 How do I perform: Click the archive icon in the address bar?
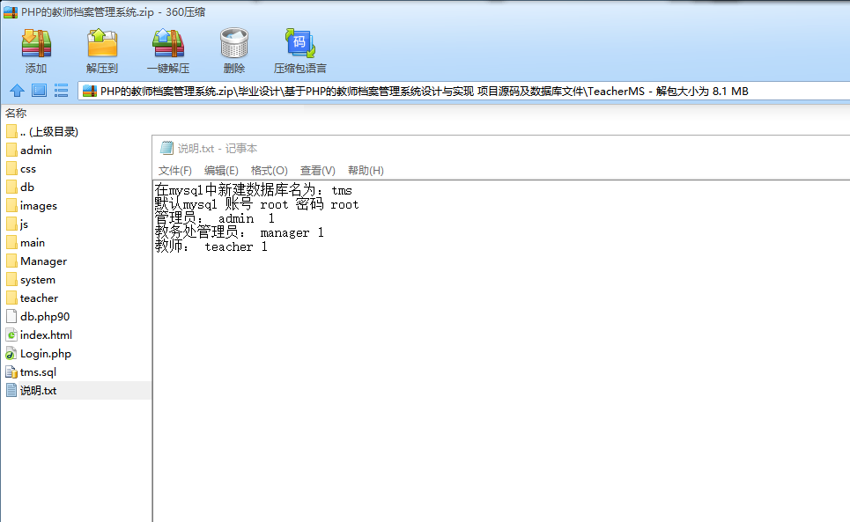click(90, 91)
